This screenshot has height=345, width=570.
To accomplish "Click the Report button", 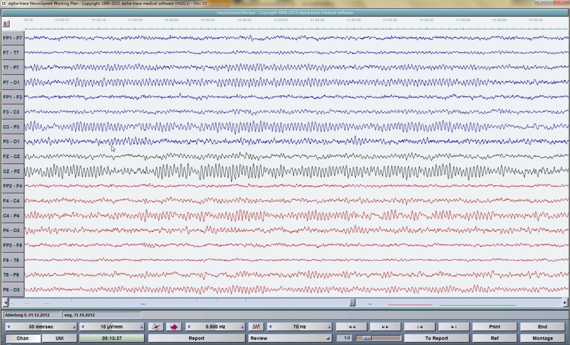I will point(197,338).
